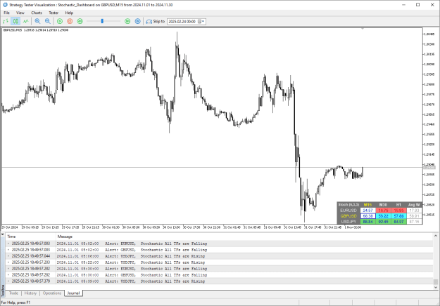Open the File menu
The image size is (440, 306).
coord(6,13)
